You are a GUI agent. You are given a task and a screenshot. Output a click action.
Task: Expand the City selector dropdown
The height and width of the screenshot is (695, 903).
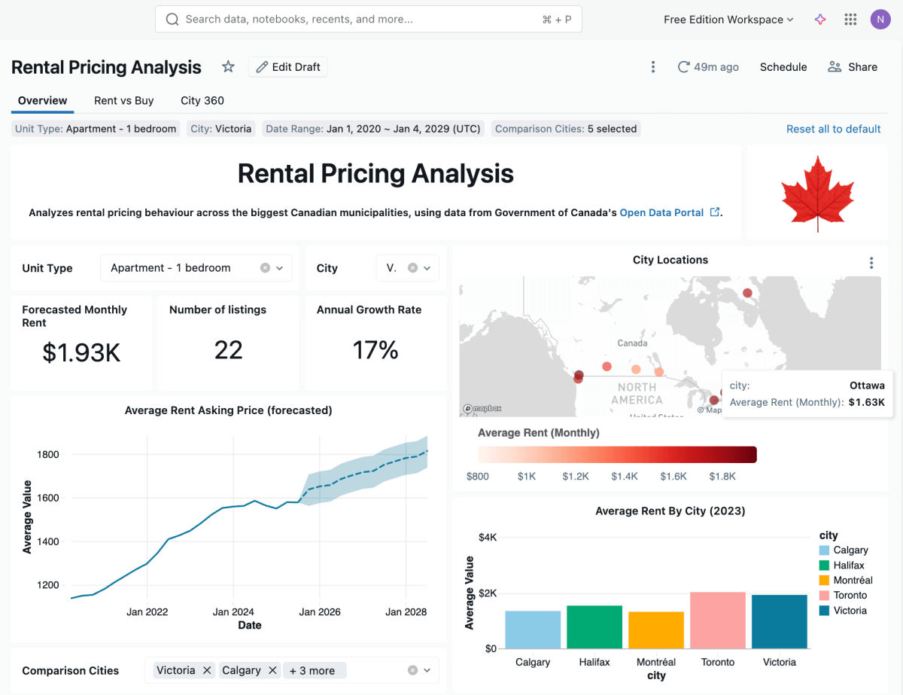427,267
